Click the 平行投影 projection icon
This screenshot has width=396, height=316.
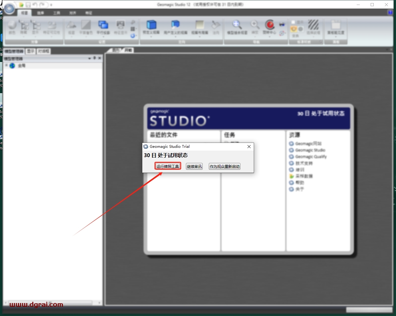click(103, 25)
